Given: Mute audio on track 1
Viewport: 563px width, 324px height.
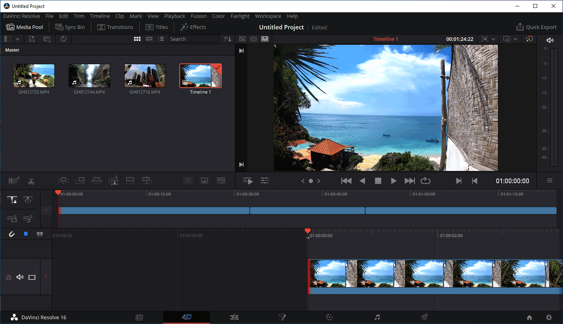Looking at the screenshot, I should click(20, 277).
